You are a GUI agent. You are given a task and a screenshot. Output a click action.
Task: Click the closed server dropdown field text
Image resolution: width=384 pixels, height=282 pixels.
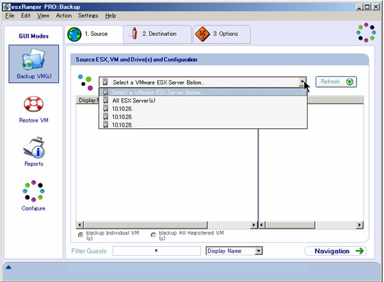158,83
